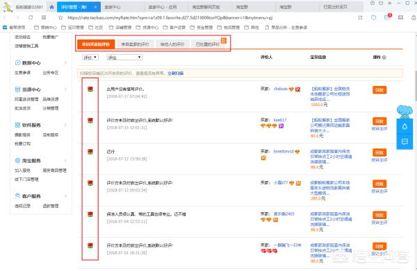
Task: Expand the 软件服务 section chevron
Action: pos(65,125)
